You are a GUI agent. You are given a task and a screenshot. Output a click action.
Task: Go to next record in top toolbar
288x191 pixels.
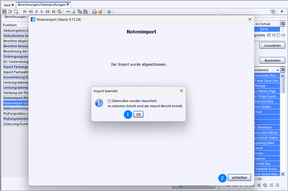click(42, 12)
